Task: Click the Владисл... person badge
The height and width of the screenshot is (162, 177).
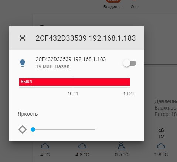Action: click(113, 4)
